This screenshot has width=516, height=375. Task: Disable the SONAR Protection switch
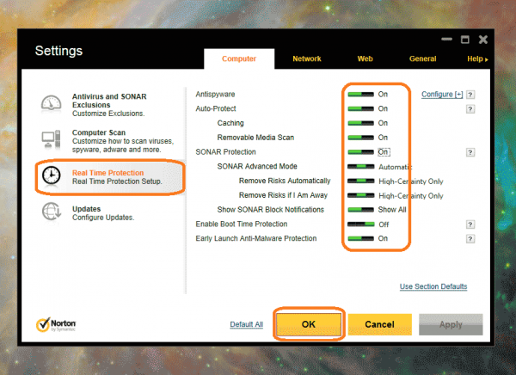click(x=360, y=152)
